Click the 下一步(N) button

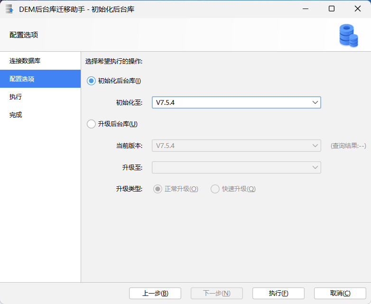(217, 294)
